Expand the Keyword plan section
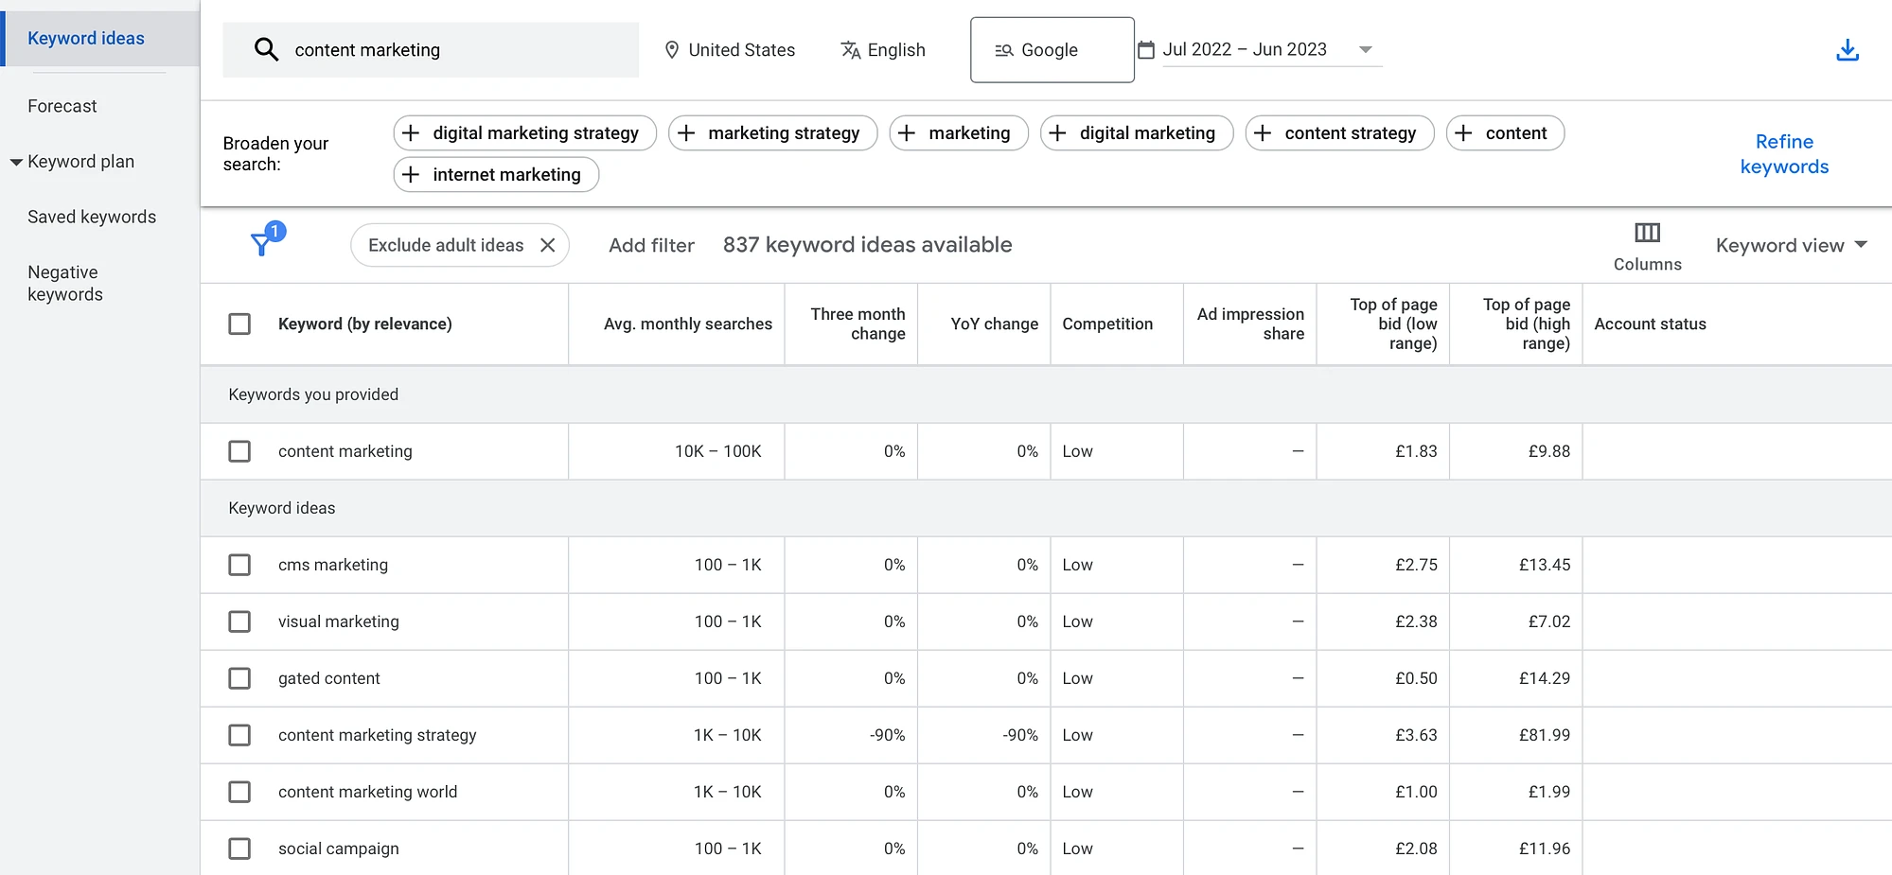This screenshot has height=875, width=1892. click(x=16, y=162)
